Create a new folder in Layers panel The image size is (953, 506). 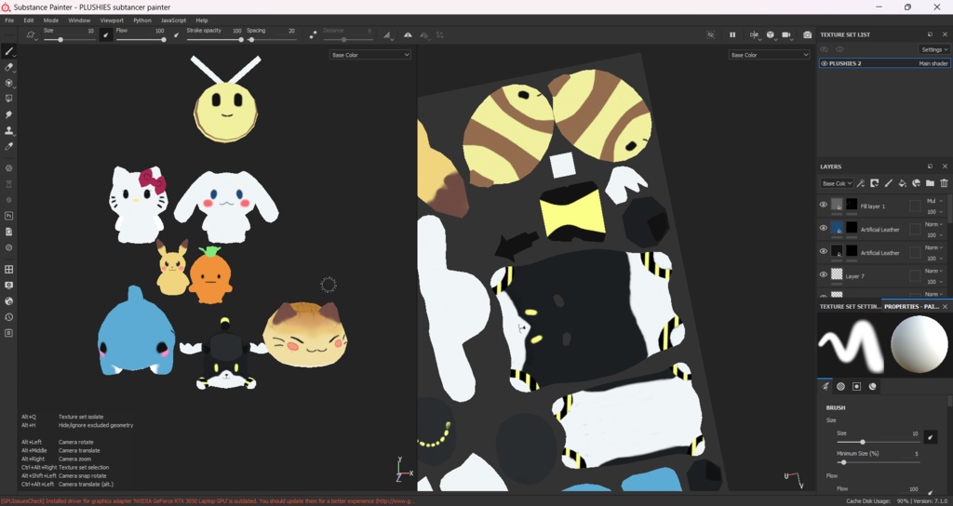(930, 183)
